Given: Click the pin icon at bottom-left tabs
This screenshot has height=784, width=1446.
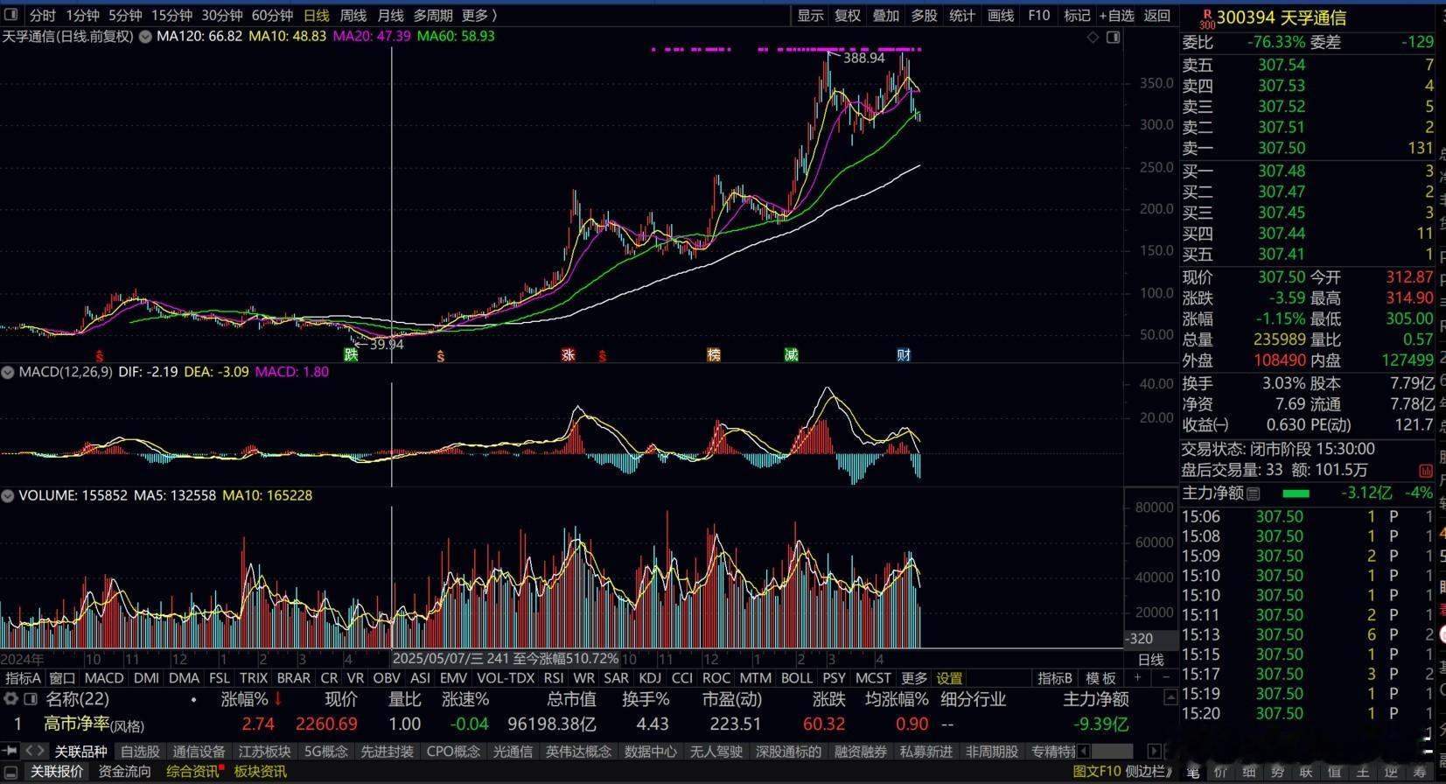Looking at the screenshot, I should [x=9, y=752].
